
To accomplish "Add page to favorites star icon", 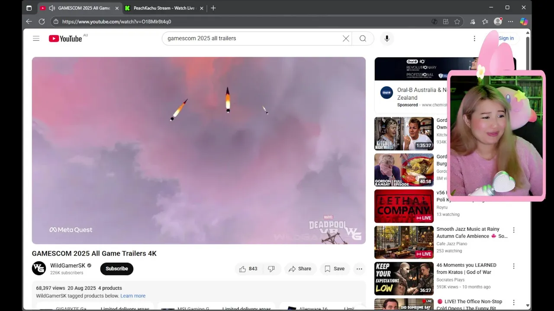I will [457, 22].
